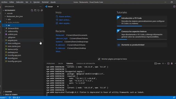Switch to the PROBLEMAS panel tab

(51, 64)
